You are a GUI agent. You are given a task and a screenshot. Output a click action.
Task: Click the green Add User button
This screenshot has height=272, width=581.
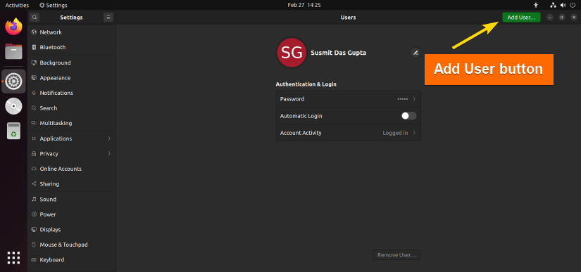(x=521, y=18)
